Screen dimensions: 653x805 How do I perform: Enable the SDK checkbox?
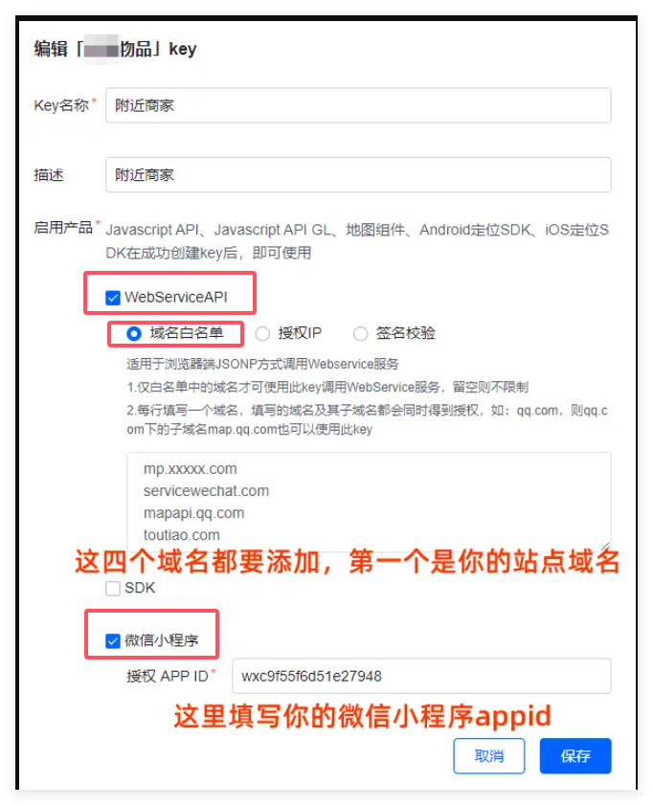tap(112, 588)
